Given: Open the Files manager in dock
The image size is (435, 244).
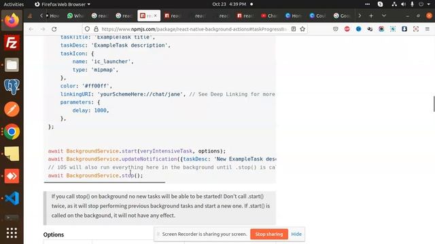Looking at the screenshot, I should pyautogui.click(x=12, y=65).
